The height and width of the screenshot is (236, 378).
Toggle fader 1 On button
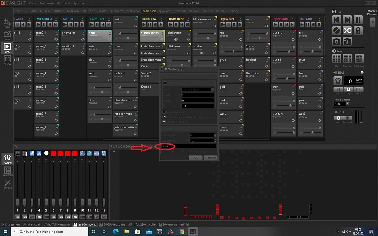click(x=18, y=217)
